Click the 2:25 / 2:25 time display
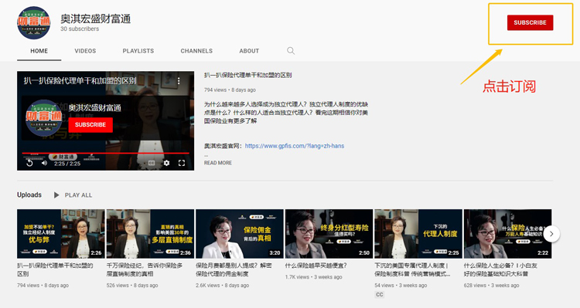Image resolution: width=580 pixels, height=308 pixels. tap(67, 163)
